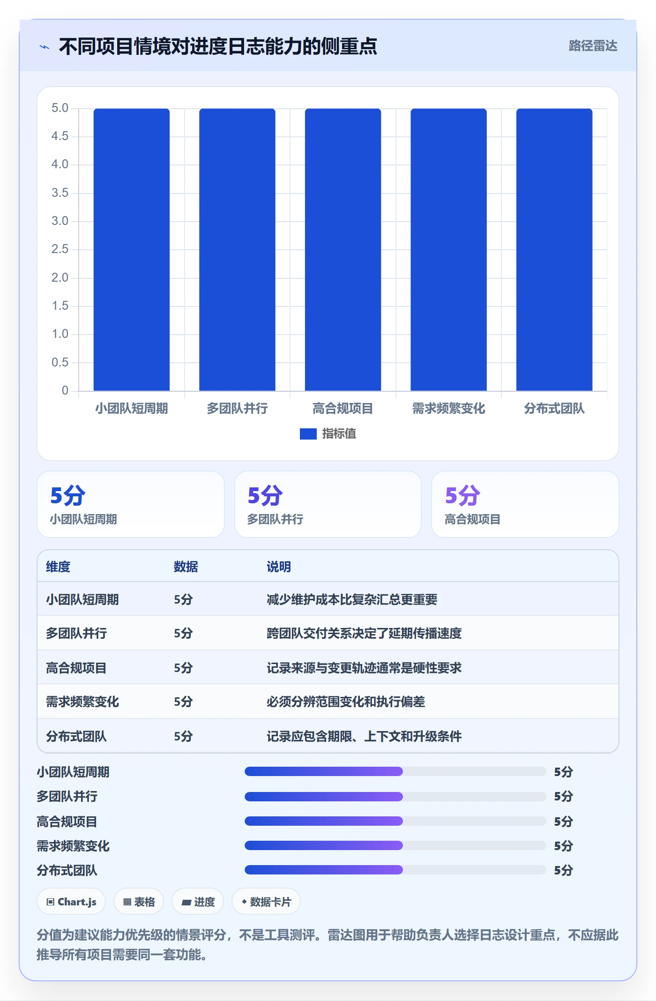This screenshot has height=1001, width=656.
Task: Select the 高合规项目 5分 data card
Action: 525,504
